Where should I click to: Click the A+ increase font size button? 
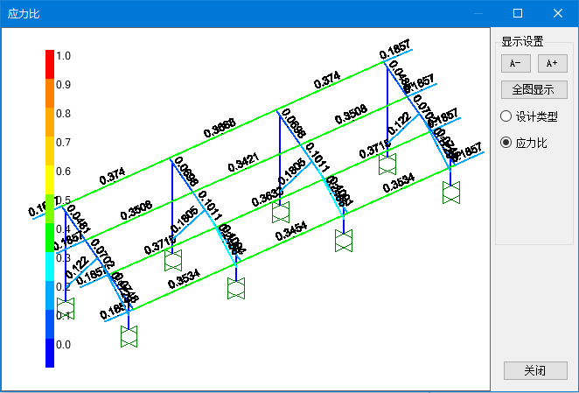tap(552, 63)
